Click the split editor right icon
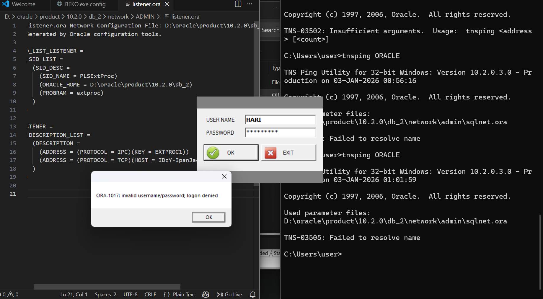The image size is (543, 299). (x=238, y=4)
